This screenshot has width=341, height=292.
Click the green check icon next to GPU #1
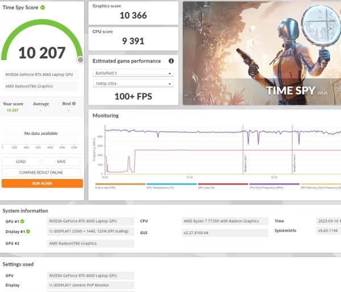click(x=22, y=222)
